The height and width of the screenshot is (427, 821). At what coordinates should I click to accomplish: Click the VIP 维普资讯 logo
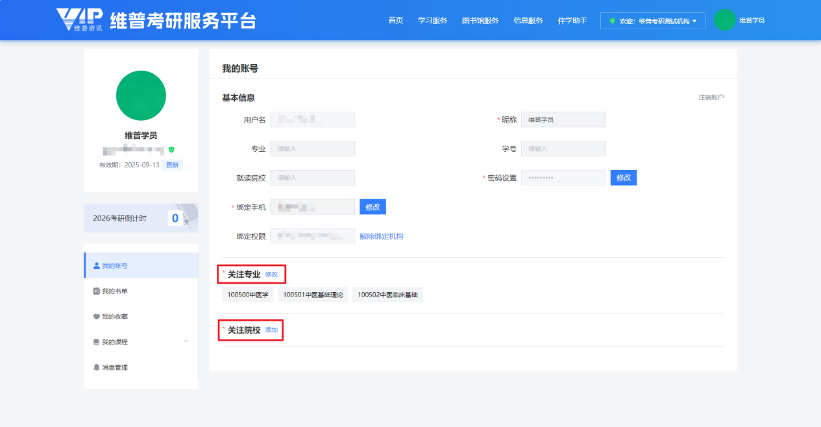click(x=79, y=20)
